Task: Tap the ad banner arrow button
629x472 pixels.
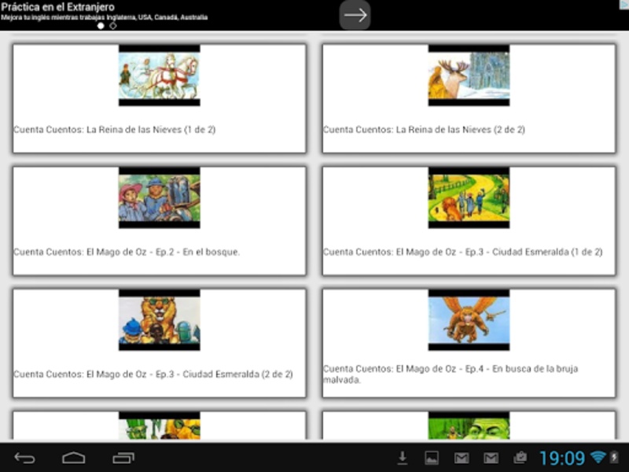Action: (355, 15)
